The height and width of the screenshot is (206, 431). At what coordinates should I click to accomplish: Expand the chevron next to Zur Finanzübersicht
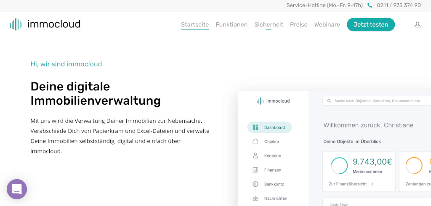[x=372, y=184]
